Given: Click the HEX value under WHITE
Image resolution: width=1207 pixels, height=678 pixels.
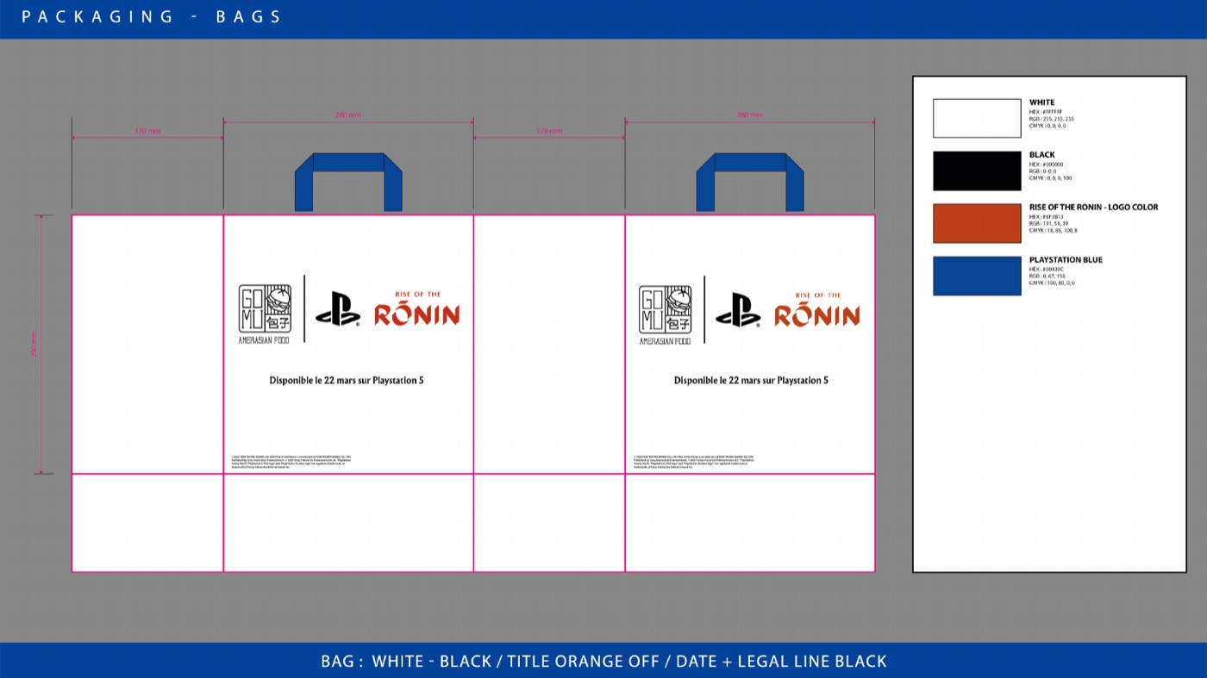Looking at the screenshot, I should coord(1046,112).
